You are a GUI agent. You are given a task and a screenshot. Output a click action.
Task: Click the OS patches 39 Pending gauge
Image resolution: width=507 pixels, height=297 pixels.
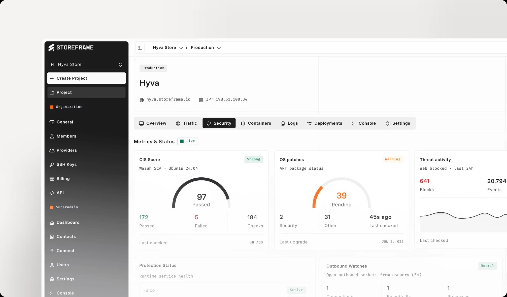click(x=342, y=193)
